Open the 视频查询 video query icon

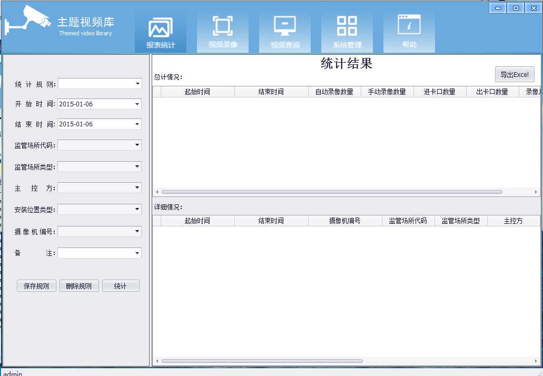(285, 33)
